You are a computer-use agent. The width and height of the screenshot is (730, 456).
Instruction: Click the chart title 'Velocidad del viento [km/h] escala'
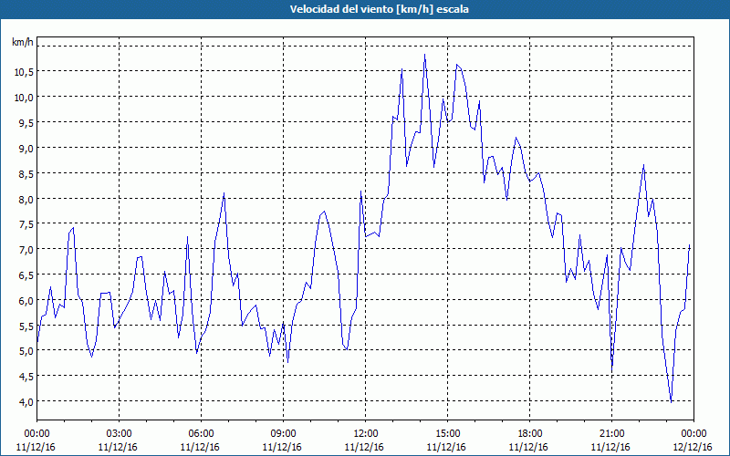[x=379, y=9]
